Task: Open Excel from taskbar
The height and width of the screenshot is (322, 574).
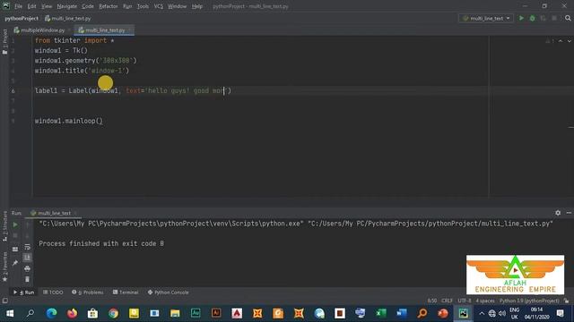Action: click(380, 313)
